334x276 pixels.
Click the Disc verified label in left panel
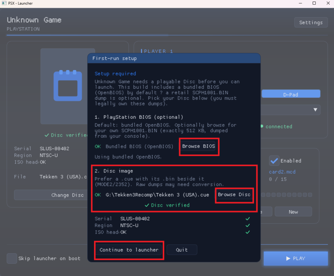[x=66, y=135]
